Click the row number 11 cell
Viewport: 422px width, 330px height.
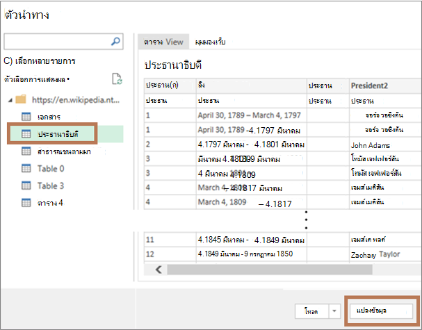[x=170, y=240]
